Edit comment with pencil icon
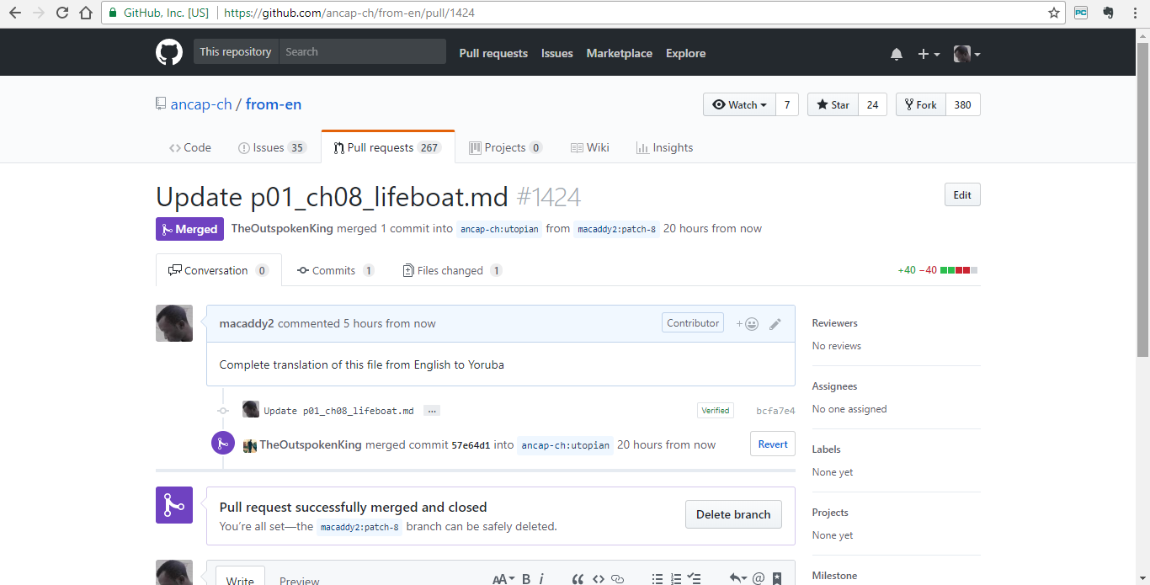1150x585 pixels. click(775, 323)
